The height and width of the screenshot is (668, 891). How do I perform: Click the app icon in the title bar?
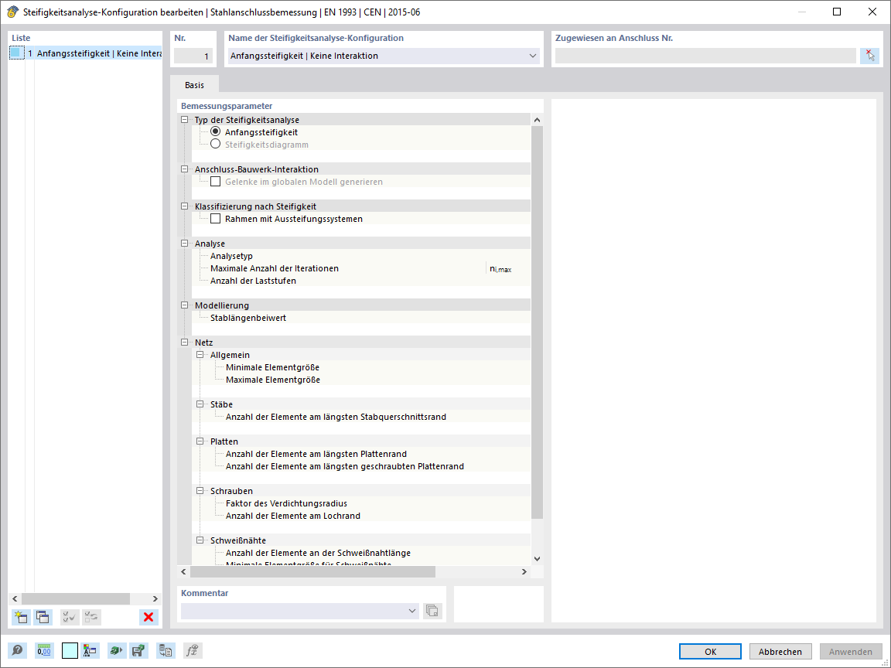(x=12, y=12)
